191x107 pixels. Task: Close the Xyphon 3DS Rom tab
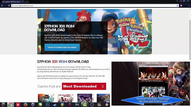coord(23,2)
